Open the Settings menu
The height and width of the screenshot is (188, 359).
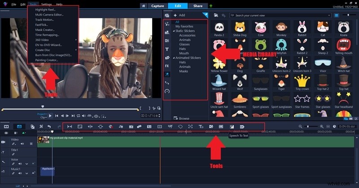click(47, 4)
